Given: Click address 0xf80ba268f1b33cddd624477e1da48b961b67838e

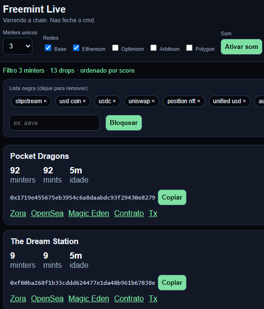Looking at the screenshot, I should click(83, 283).
